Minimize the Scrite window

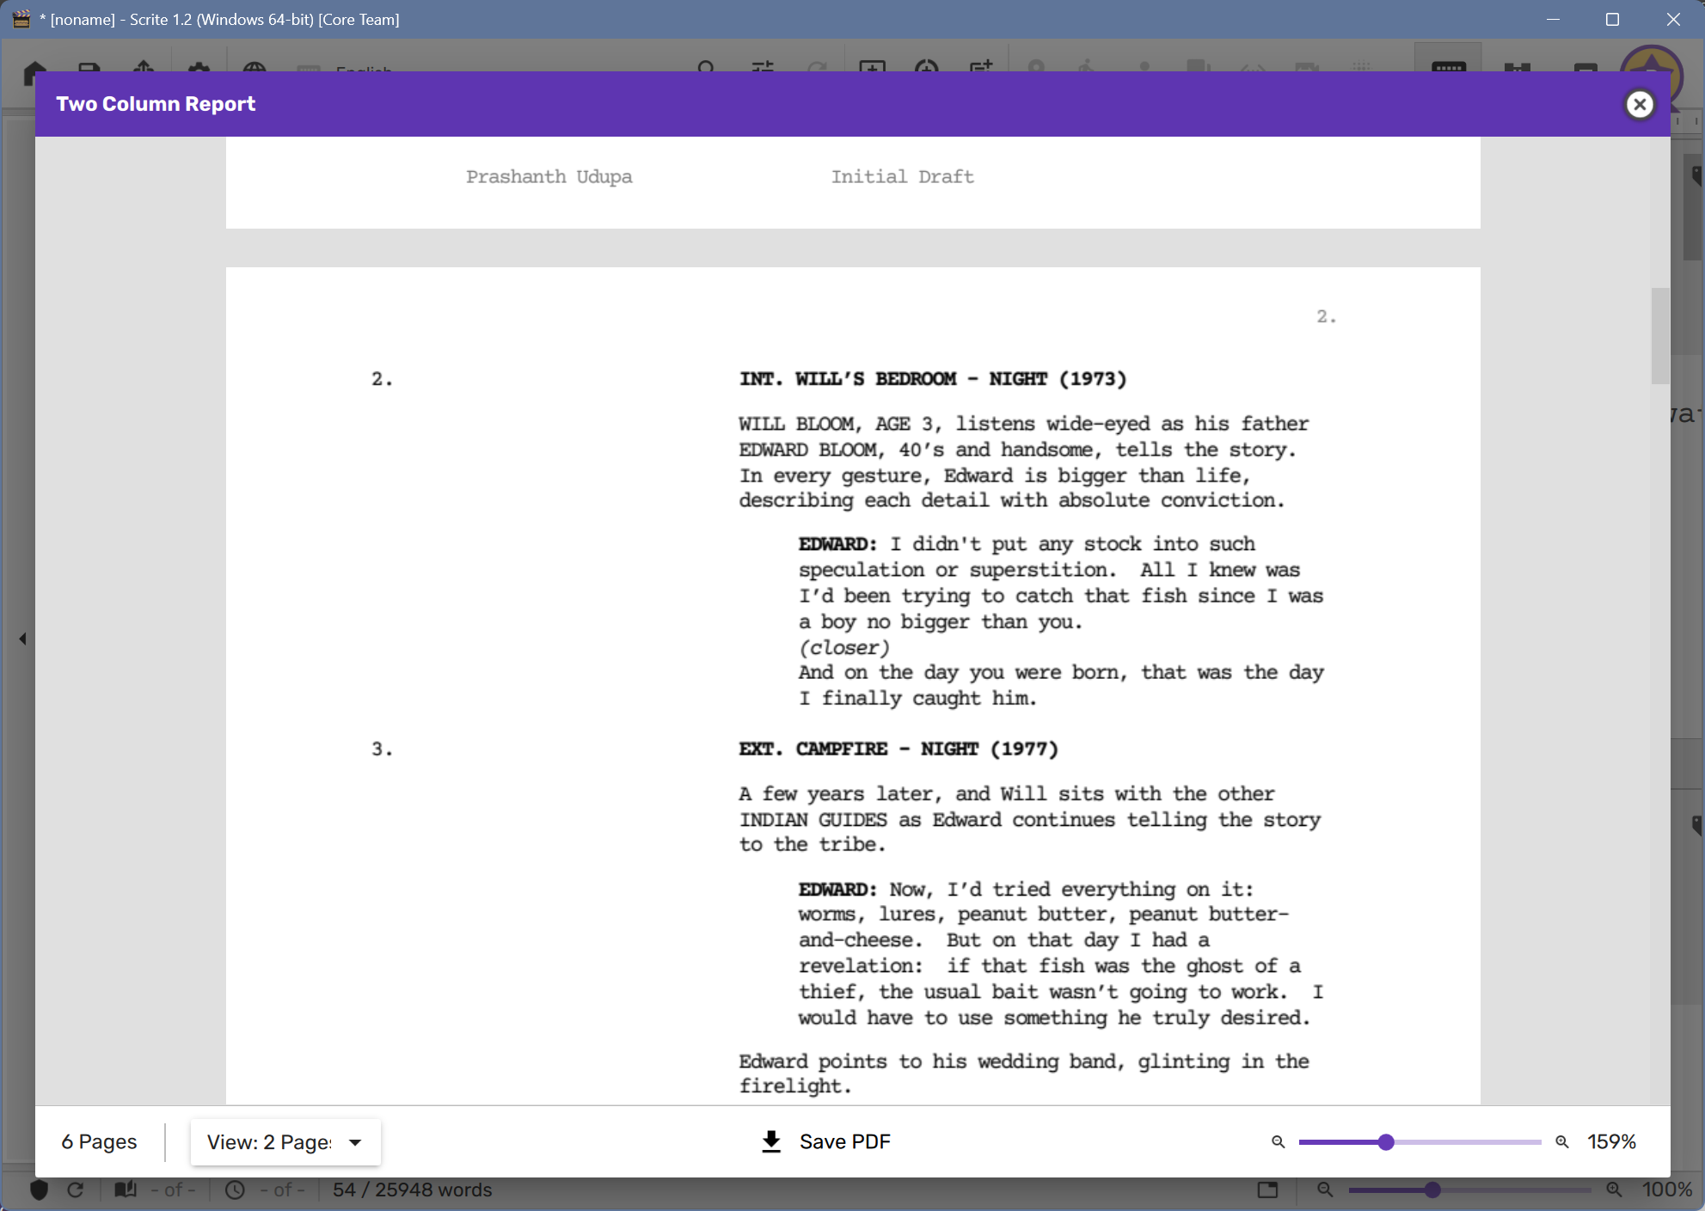1553,19
